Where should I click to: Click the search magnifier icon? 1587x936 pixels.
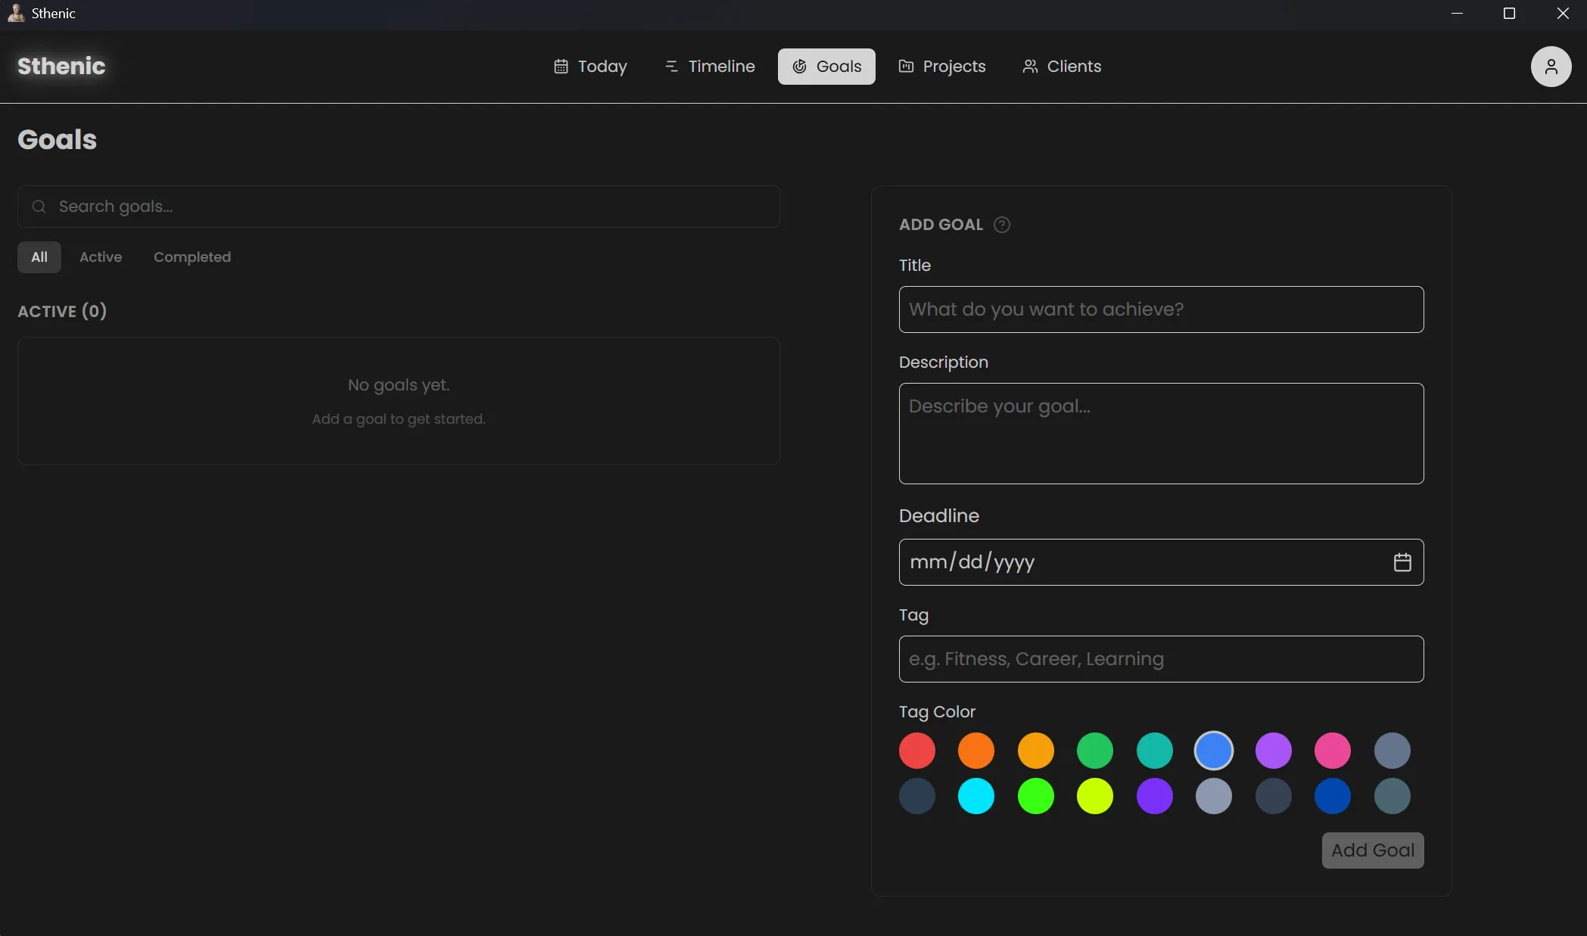pyautogui.click(x=39, y=207)
